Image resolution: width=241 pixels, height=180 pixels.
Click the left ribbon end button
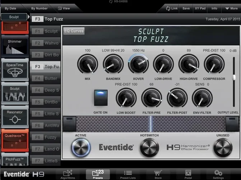(69, 124)
